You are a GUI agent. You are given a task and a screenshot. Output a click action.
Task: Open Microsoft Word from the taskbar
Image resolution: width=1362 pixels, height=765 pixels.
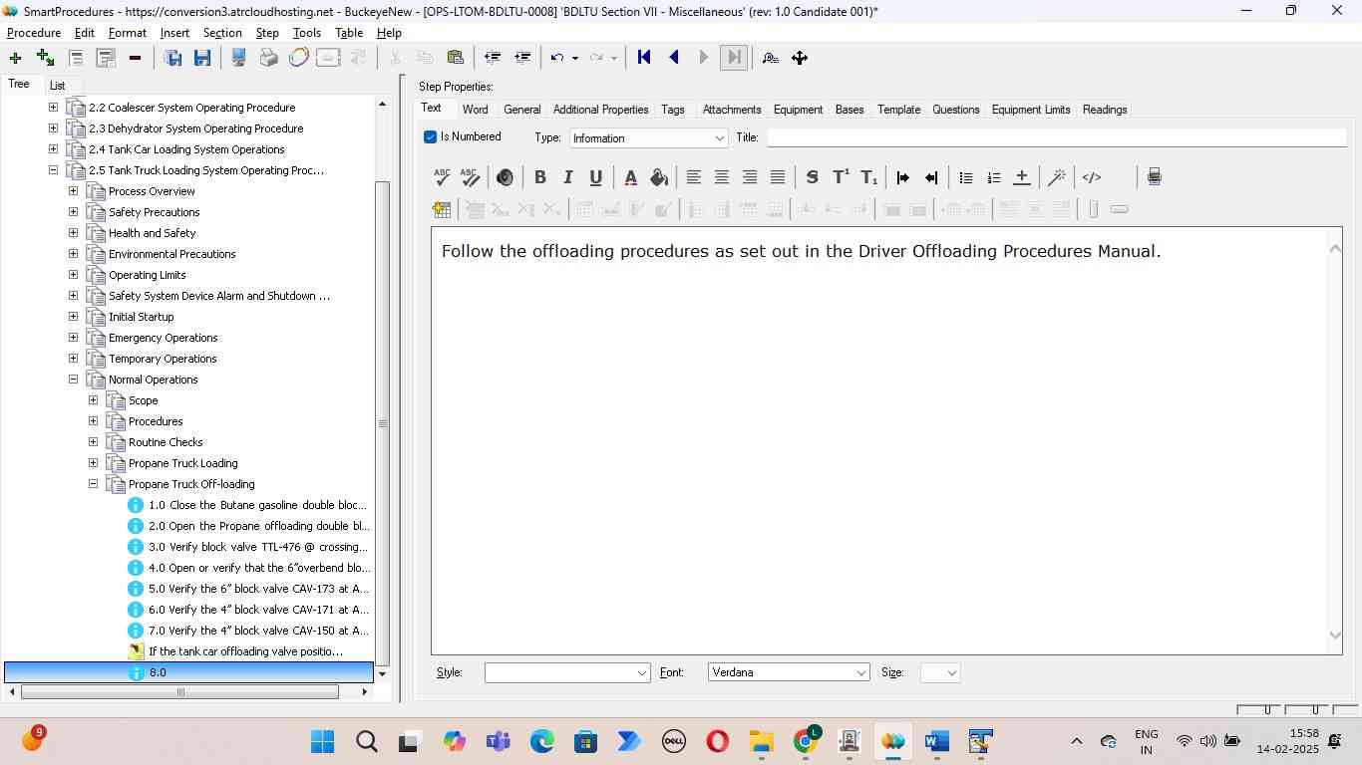click(x=936, y=742)
